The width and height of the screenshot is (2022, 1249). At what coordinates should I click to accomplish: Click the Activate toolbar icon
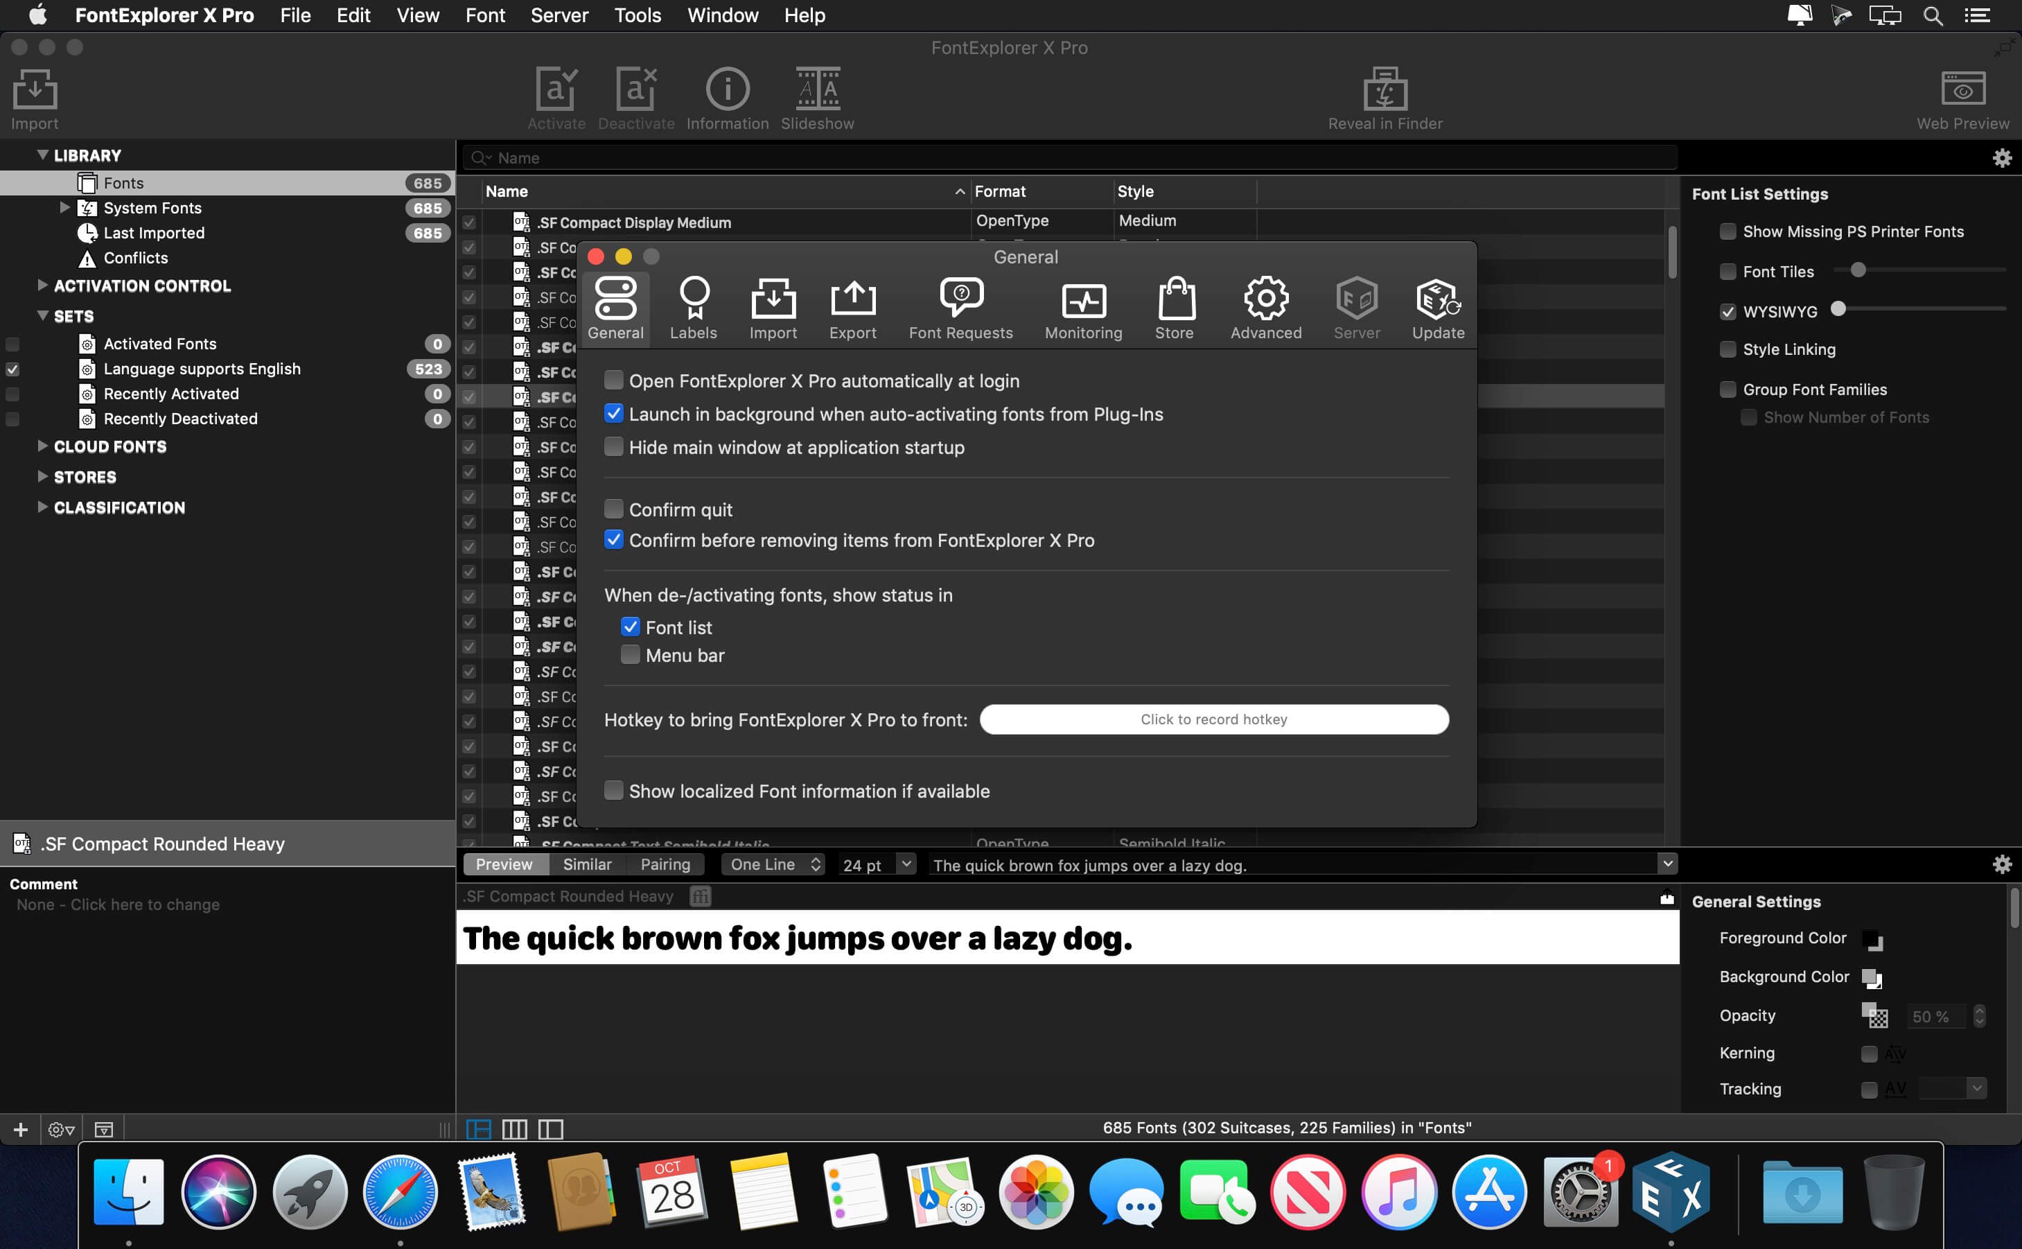click(556, 99)
